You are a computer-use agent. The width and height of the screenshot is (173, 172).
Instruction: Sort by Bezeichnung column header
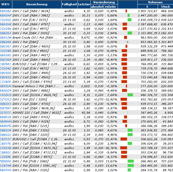click(37, 4)
